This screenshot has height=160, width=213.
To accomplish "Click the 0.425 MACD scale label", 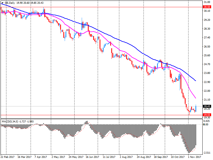I will (206, 121).
